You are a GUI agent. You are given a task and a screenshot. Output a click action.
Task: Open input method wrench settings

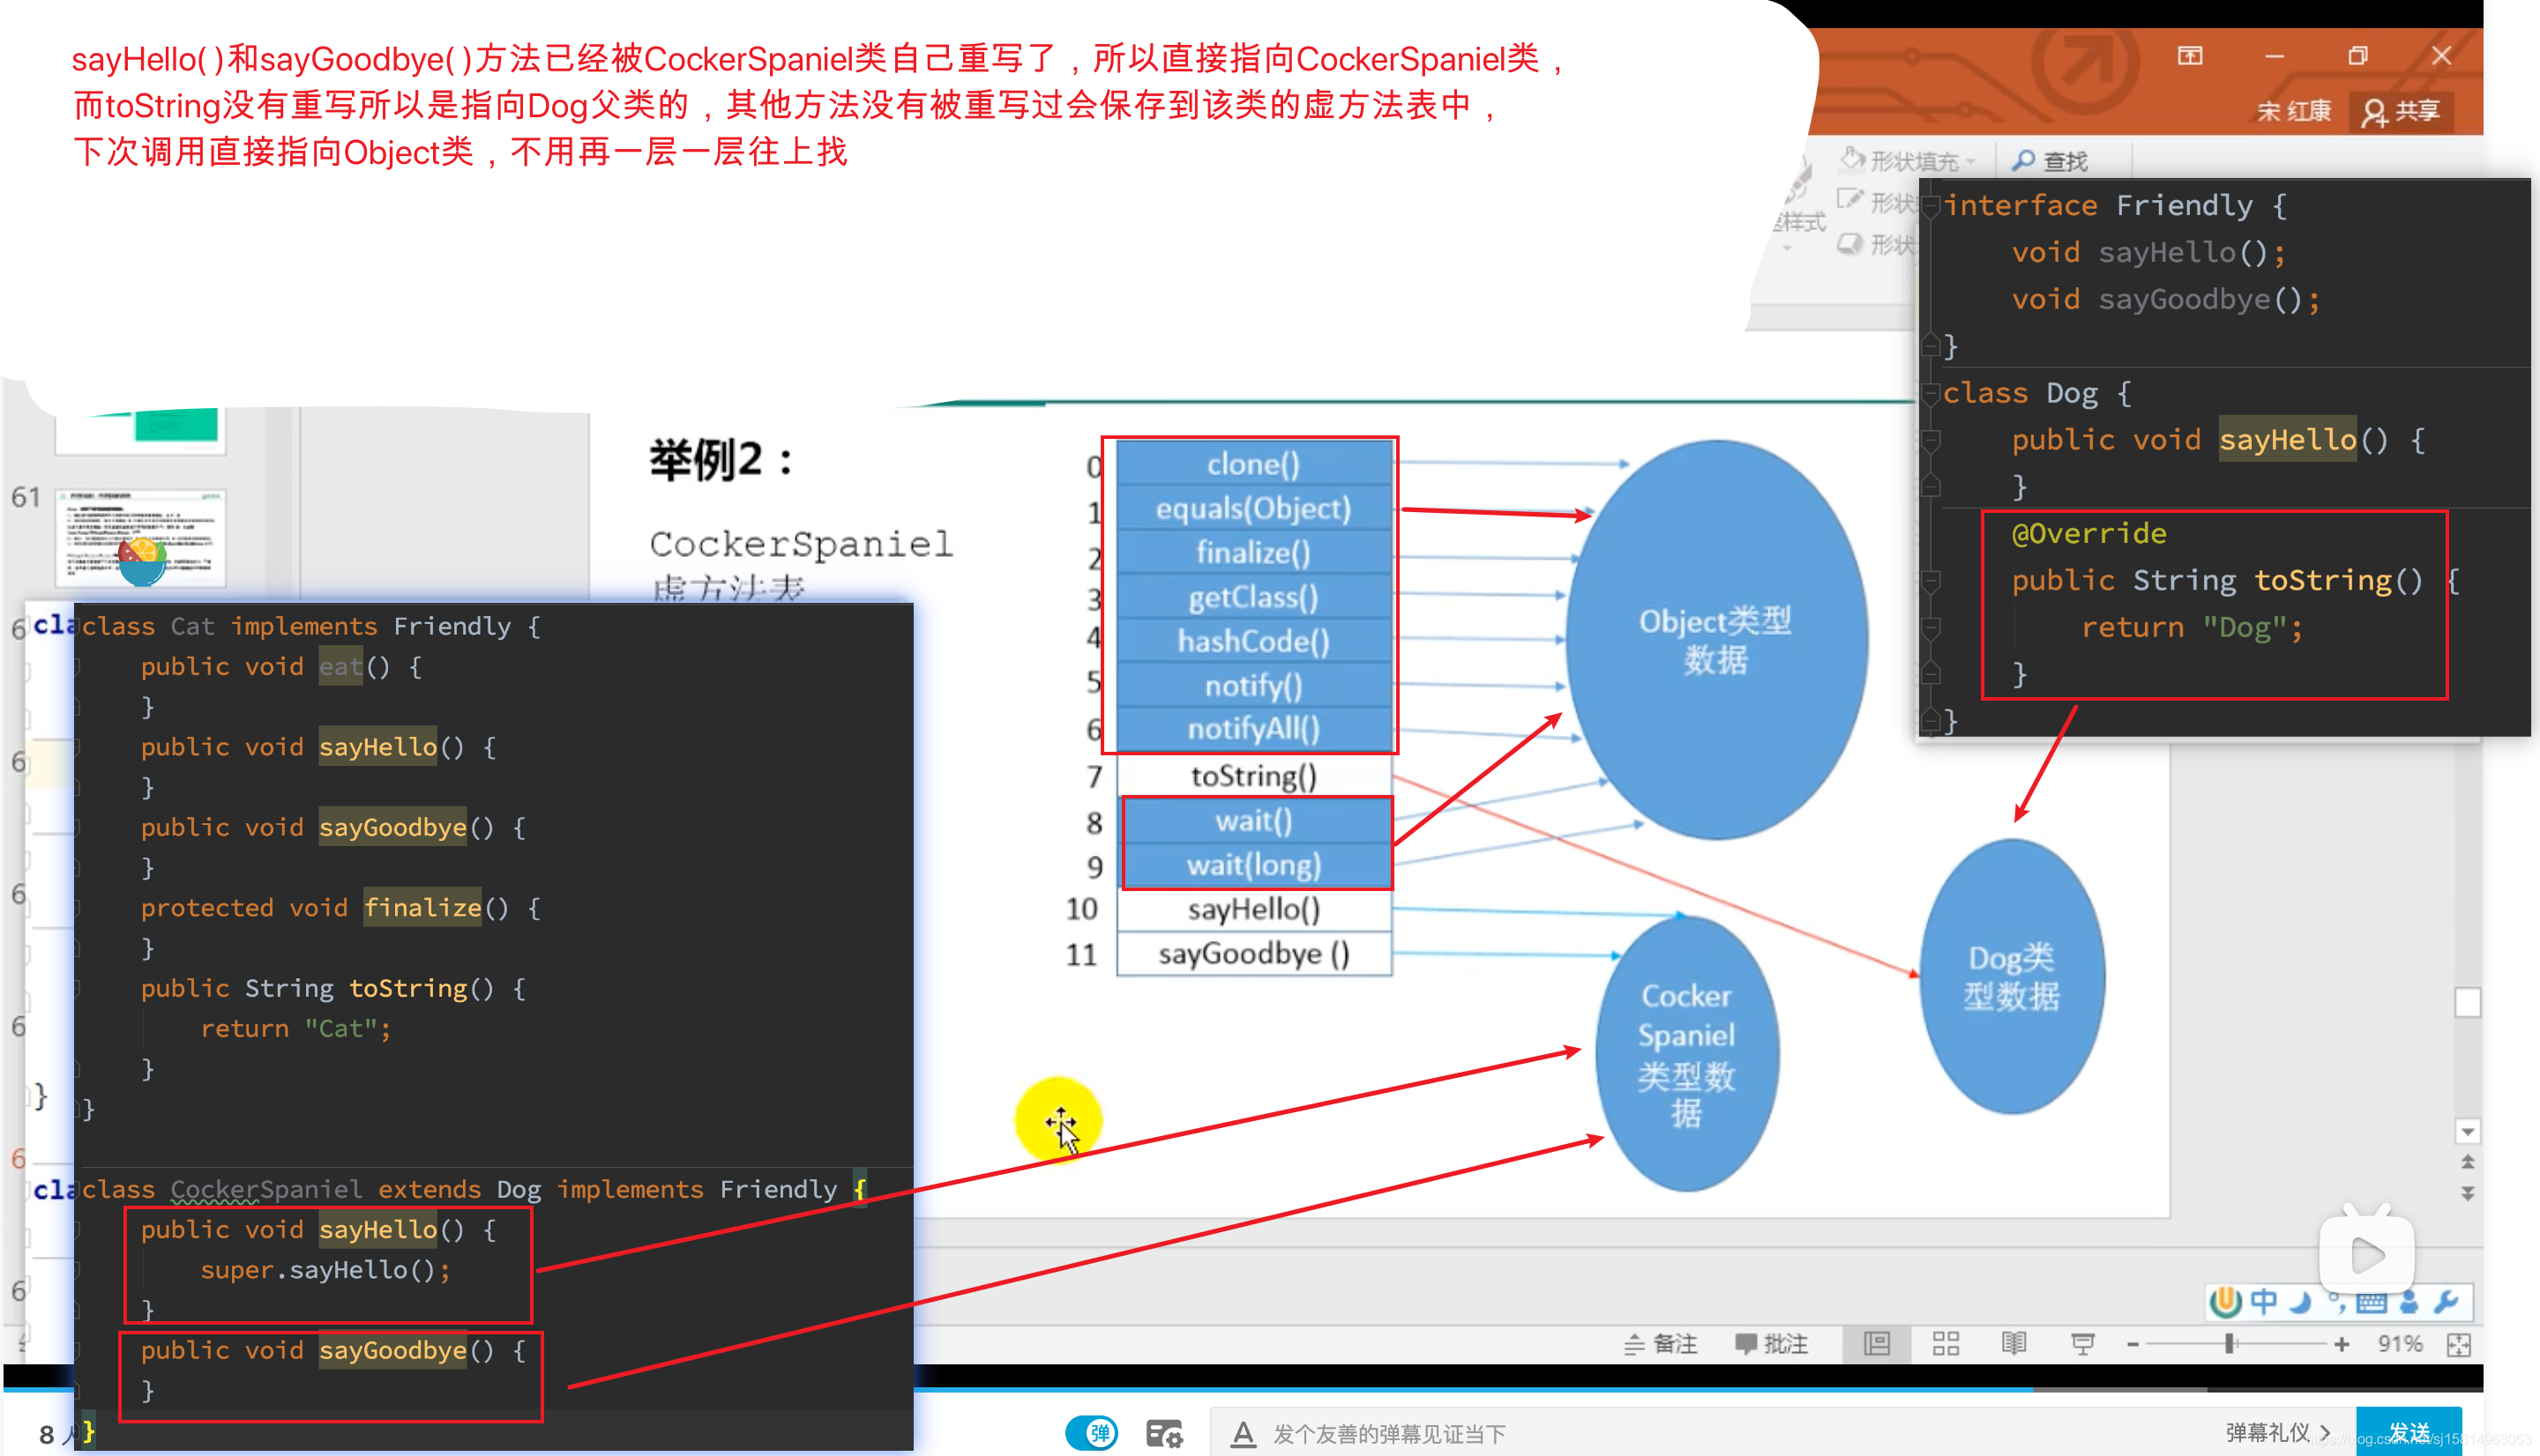pos(2446,1301)
